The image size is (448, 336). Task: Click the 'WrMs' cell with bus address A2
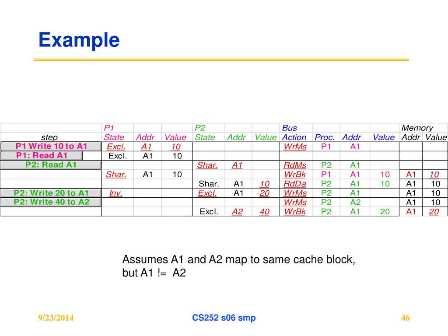pos(295,202)
